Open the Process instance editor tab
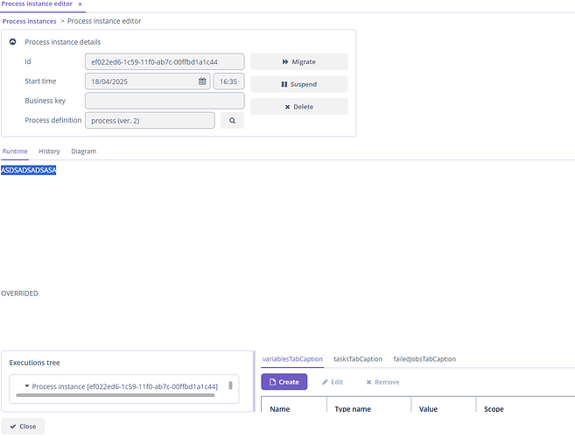Screen dimensions: 575x438 coord(37,4)
